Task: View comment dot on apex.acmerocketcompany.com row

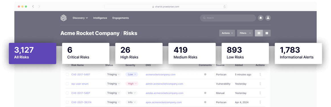Action: (x=205, y=102)
